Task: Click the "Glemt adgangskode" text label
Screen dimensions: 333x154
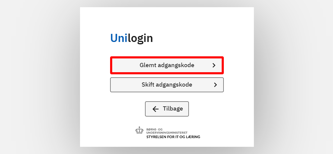Action: 167,65
